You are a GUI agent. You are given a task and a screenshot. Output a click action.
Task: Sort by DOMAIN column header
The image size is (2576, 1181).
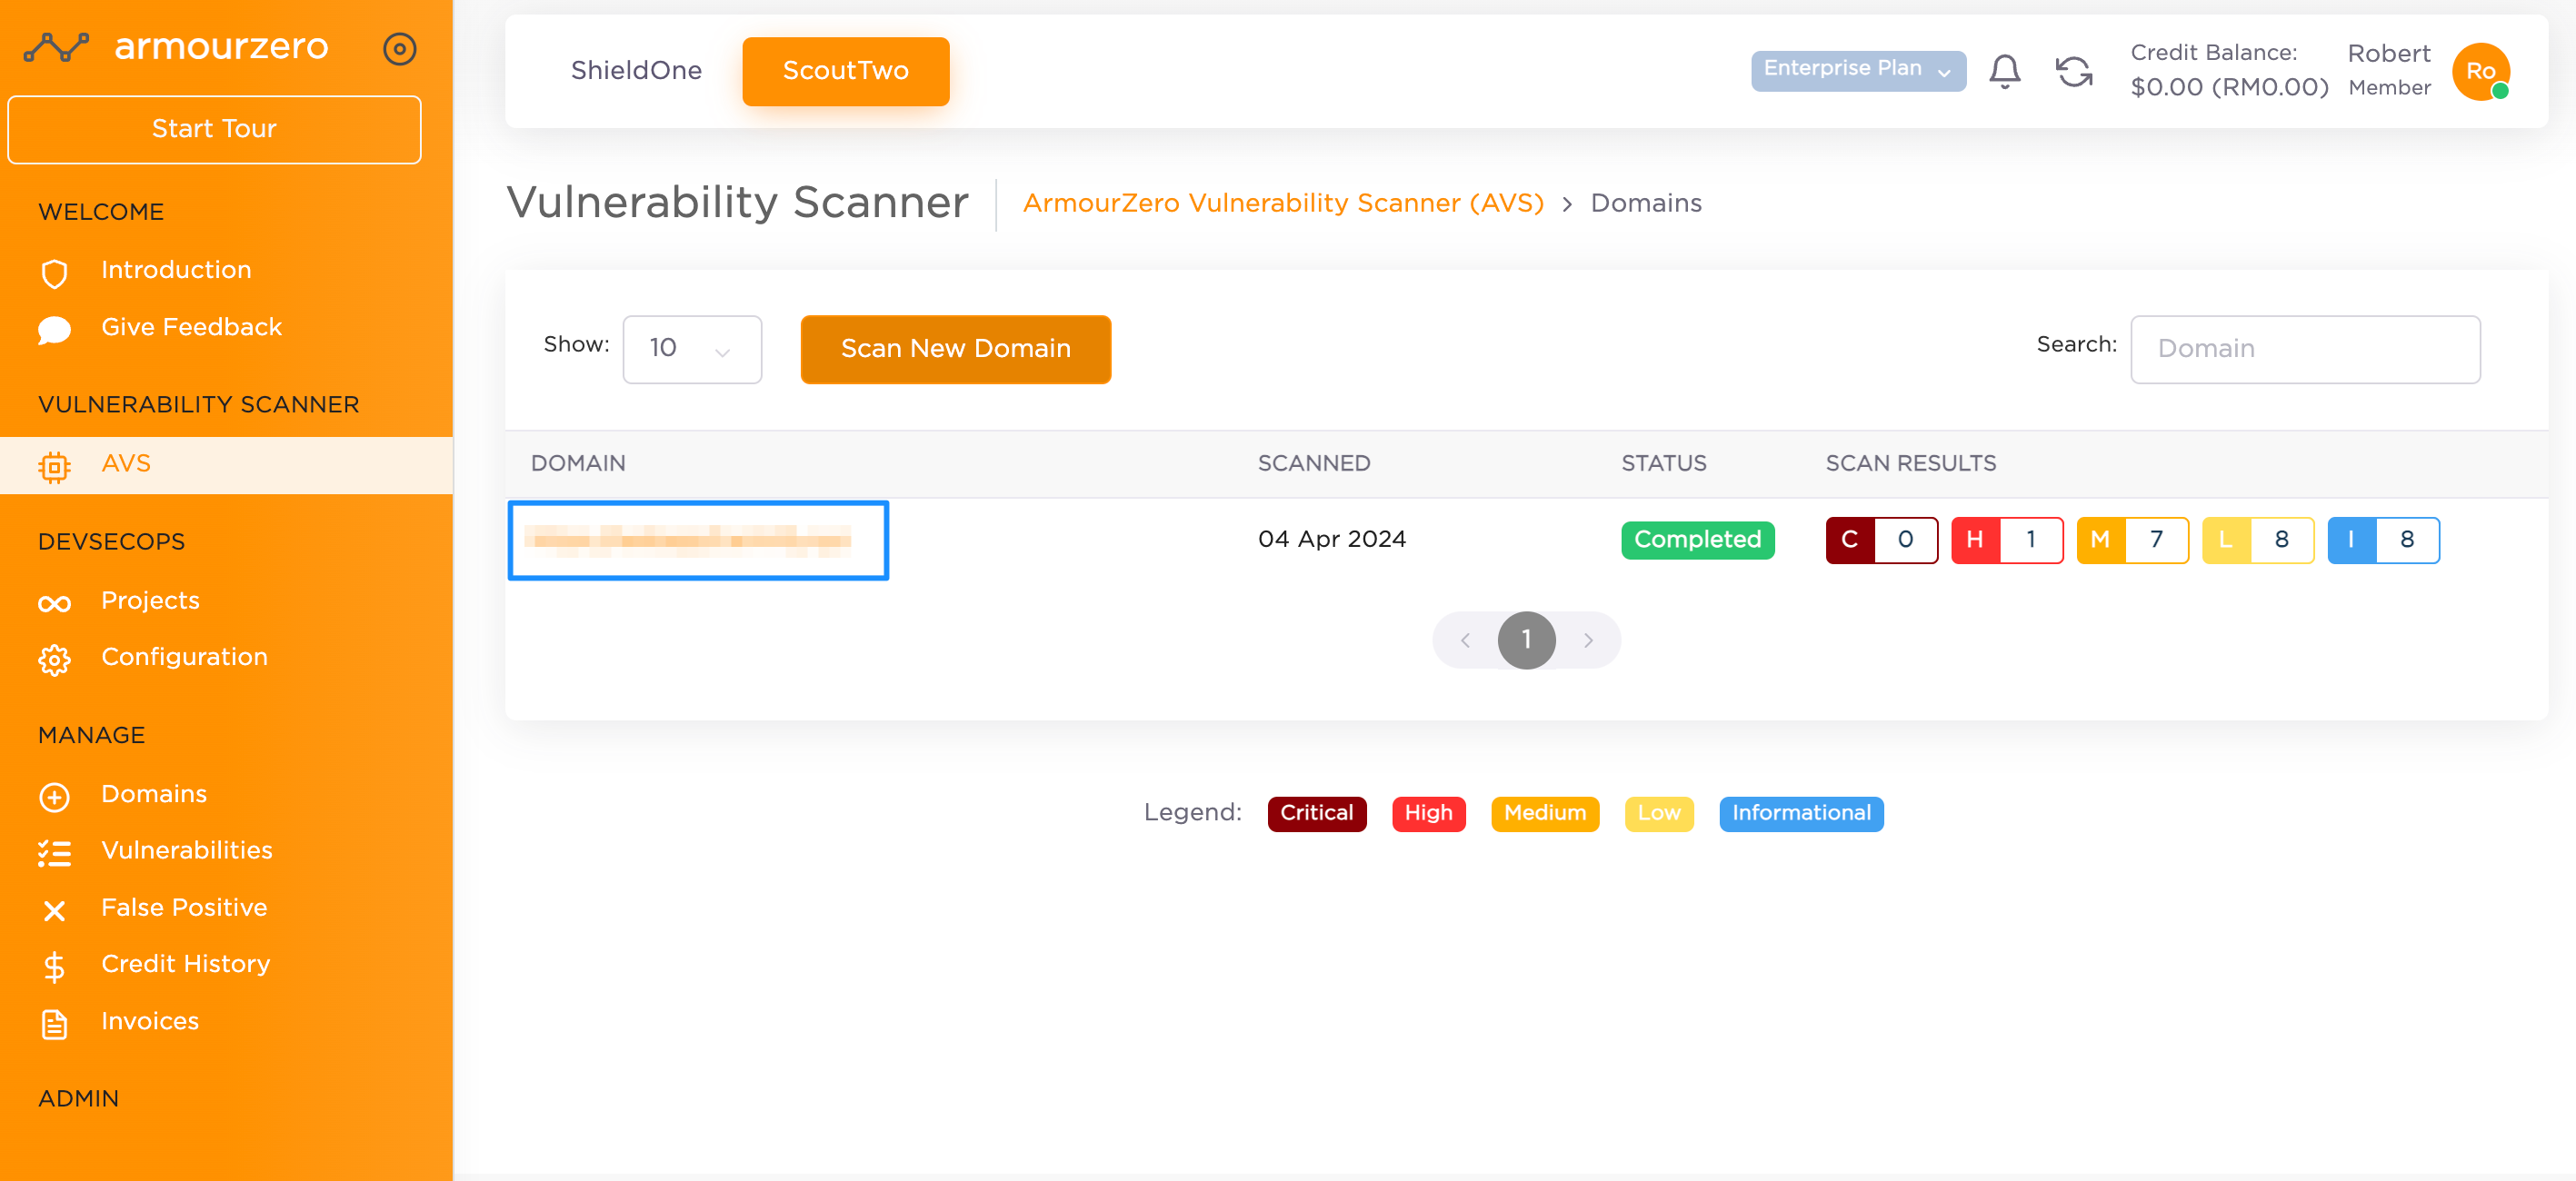pos(578,464)
